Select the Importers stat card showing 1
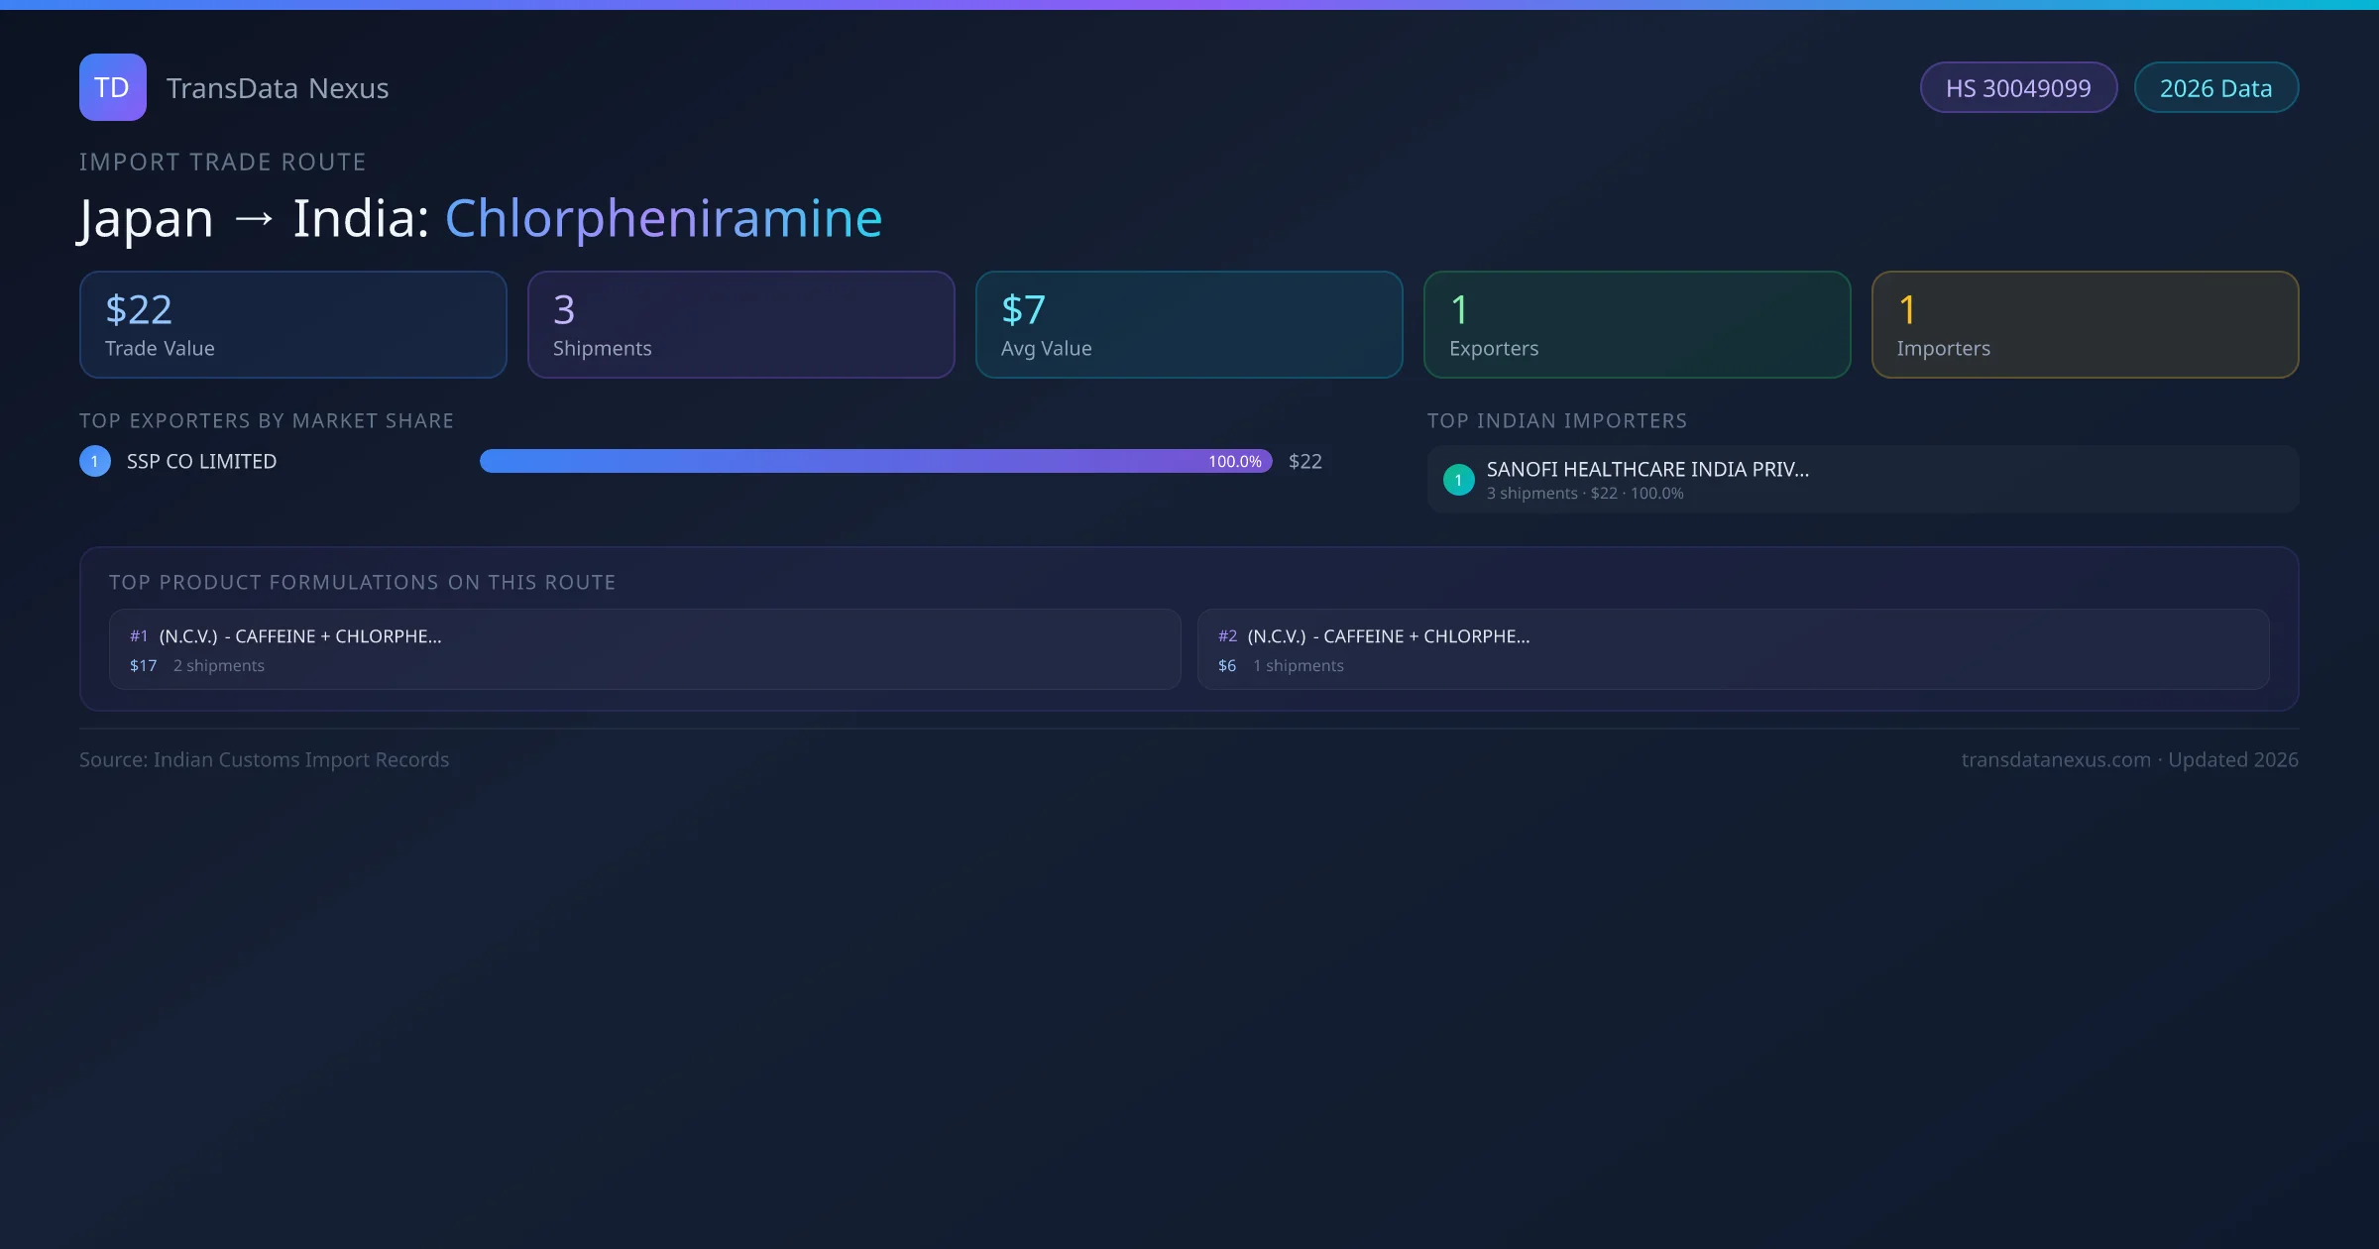The height and width of the screenshot is (1249, 2379). [x=2085, y=324]
